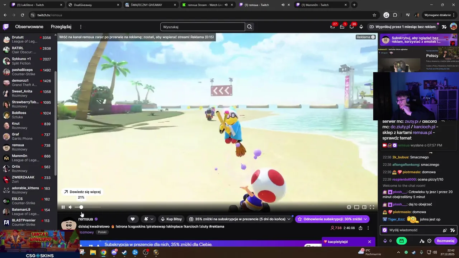Open the browser extensions puzzle icon
459x258 pixels.
[395, 15]
